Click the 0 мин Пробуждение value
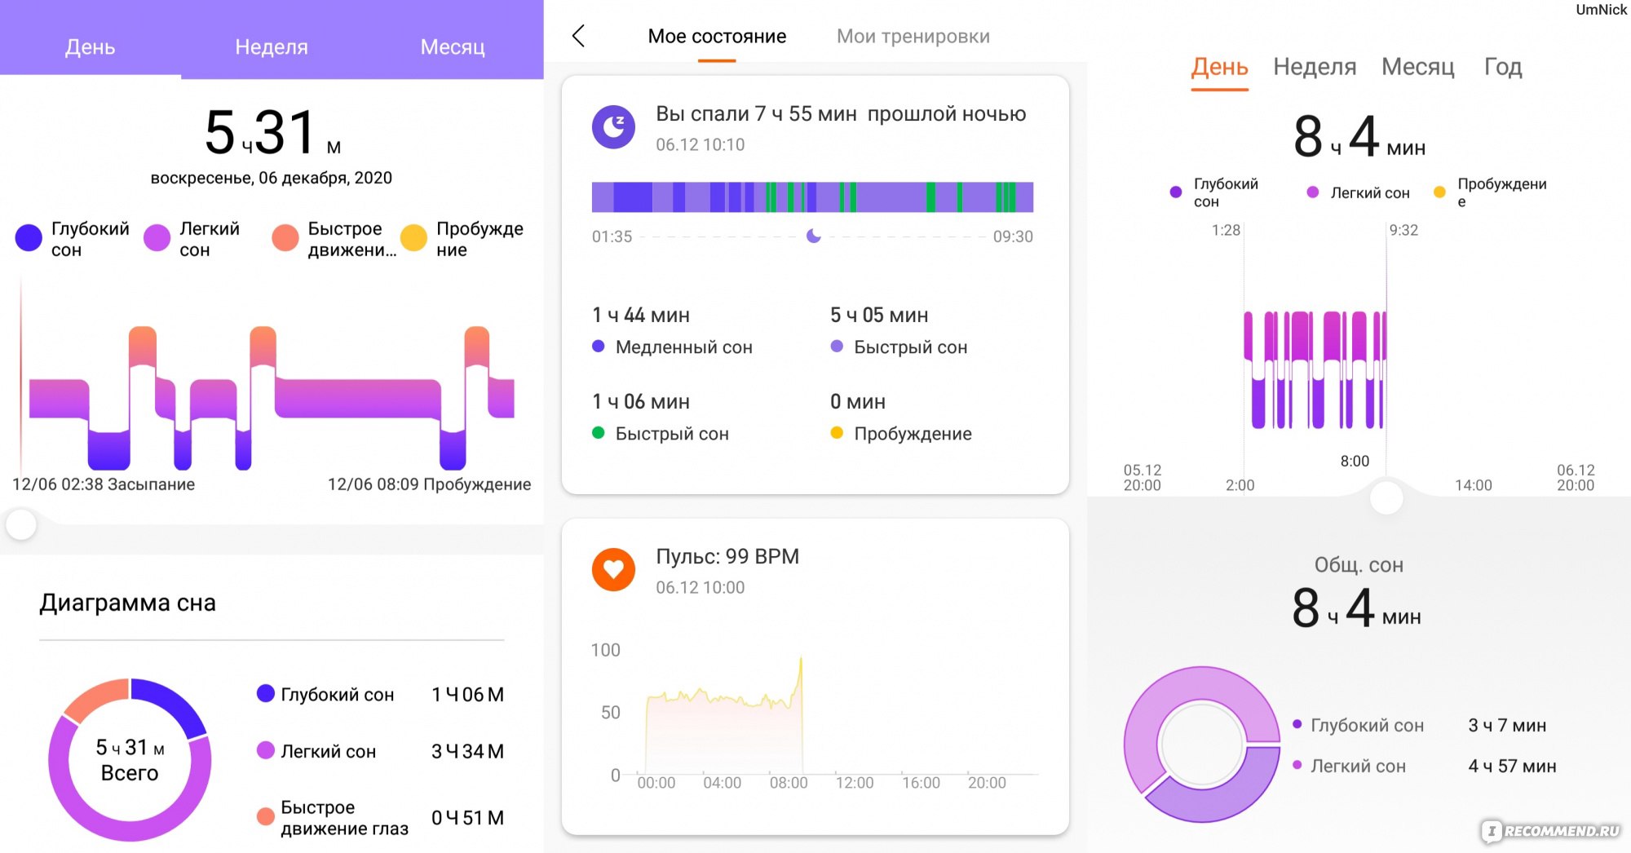Viewport: 1631px width, 853px height. tap(858, 401)
